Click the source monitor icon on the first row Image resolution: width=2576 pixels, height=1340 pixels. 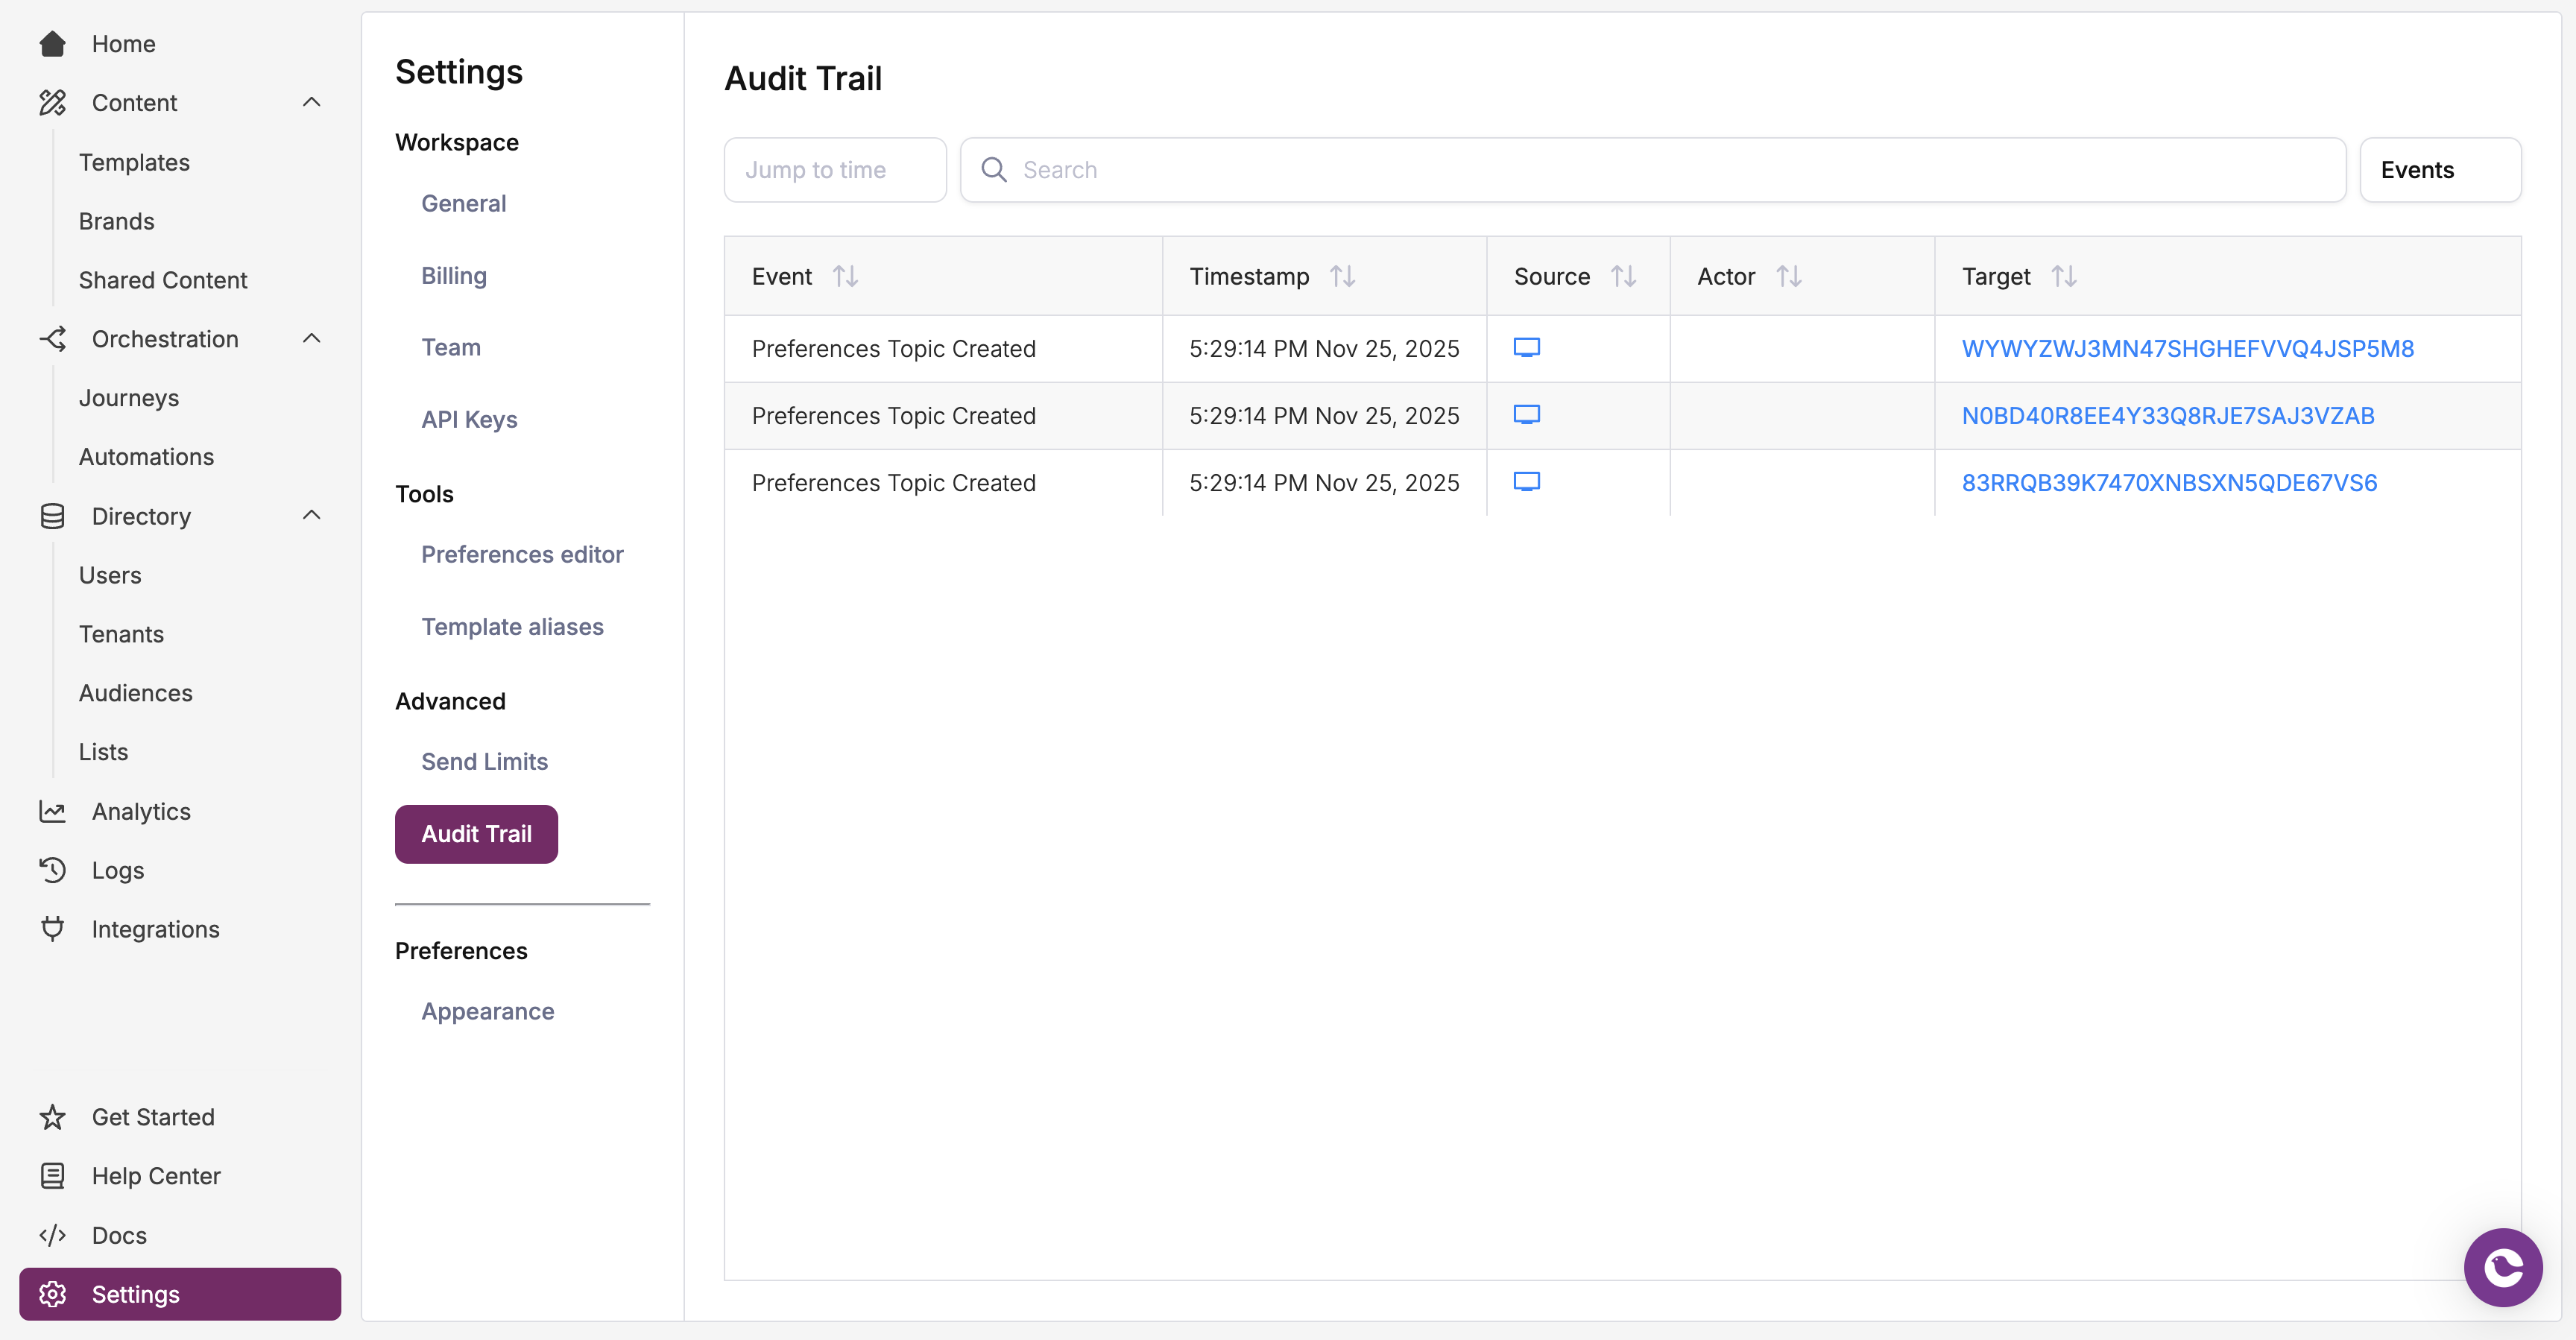1528,348
